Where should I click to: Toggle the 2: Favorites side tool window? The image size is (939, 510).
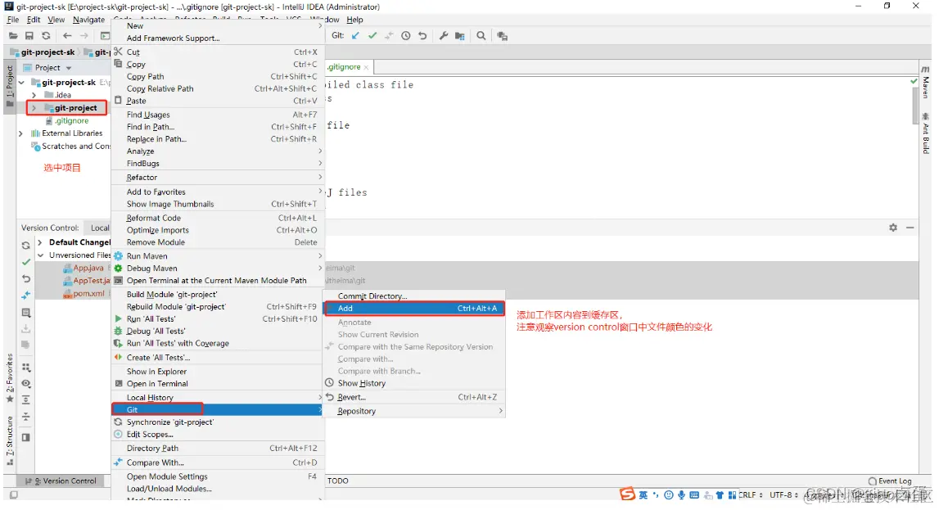tap(10, 378)
